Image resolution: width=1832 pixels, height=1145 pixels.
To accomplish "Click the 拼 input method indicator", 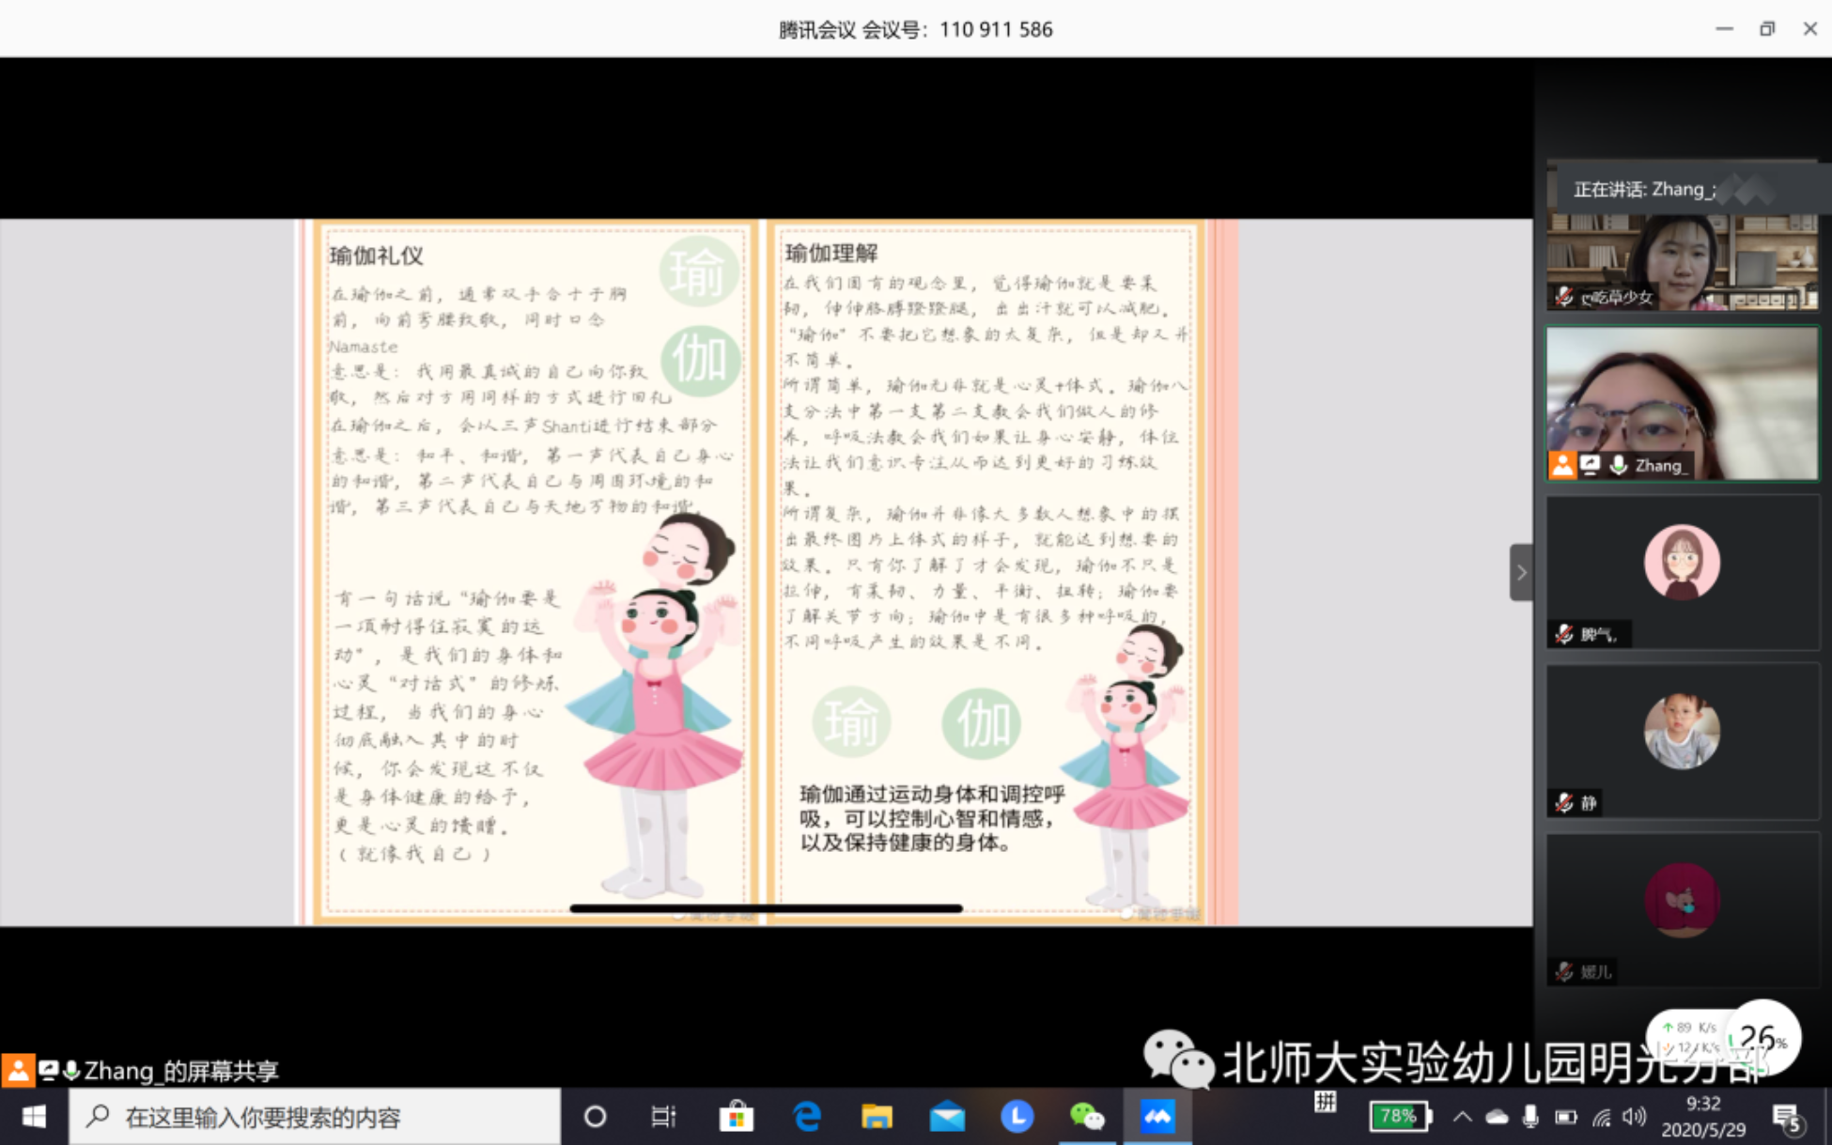I will click(1325, 1102).
